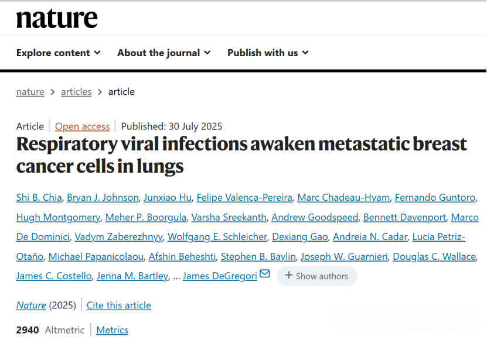Viewport: 487px width, 340px height.
Task: Open the Metrics link
Action: point(112,330)
